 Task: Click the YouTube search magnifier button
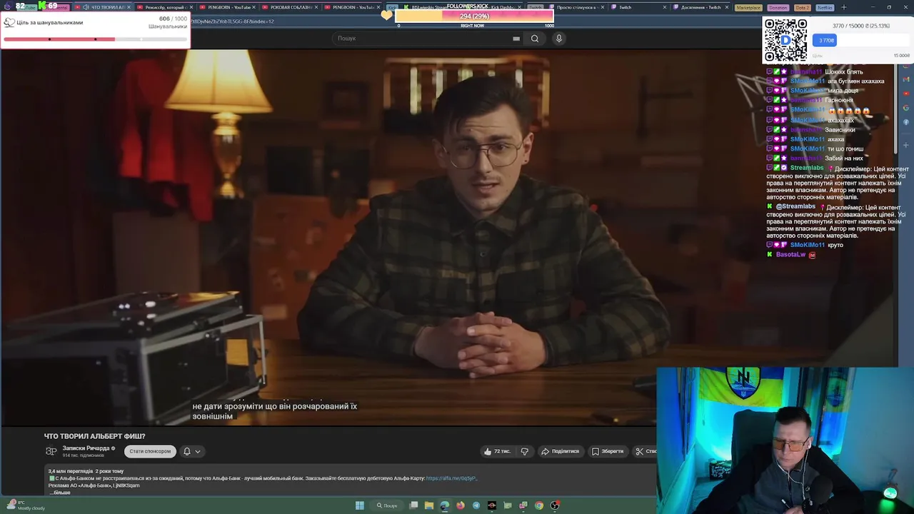point(534,39)
